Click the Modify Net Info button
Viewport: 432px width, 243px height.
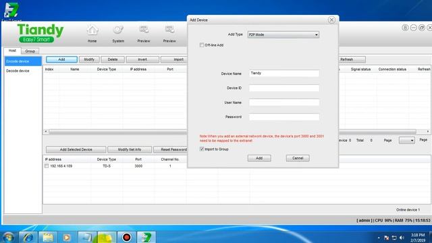pyautogui.click(x=130, y=150)
